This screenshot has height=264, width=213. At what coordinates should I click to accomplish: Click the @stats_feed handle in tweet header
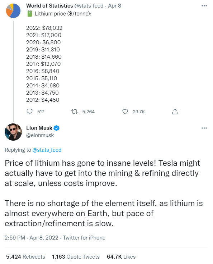(89, 6)
